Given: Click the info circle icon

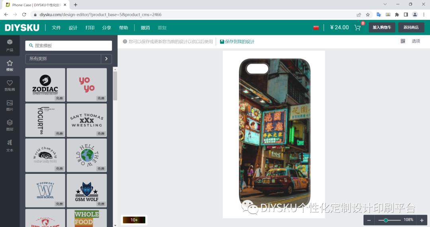Looking at the screenshot, I should click(125, 42).
